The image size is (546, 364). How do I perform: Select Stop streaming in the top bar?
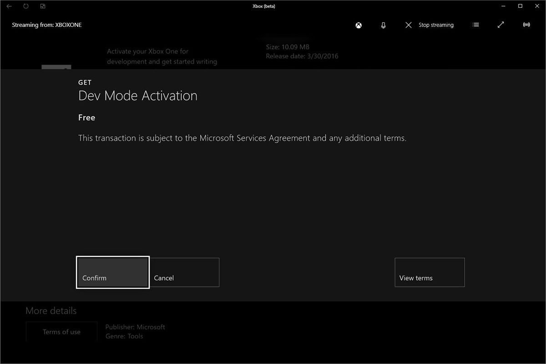click(x=435, y=25)
